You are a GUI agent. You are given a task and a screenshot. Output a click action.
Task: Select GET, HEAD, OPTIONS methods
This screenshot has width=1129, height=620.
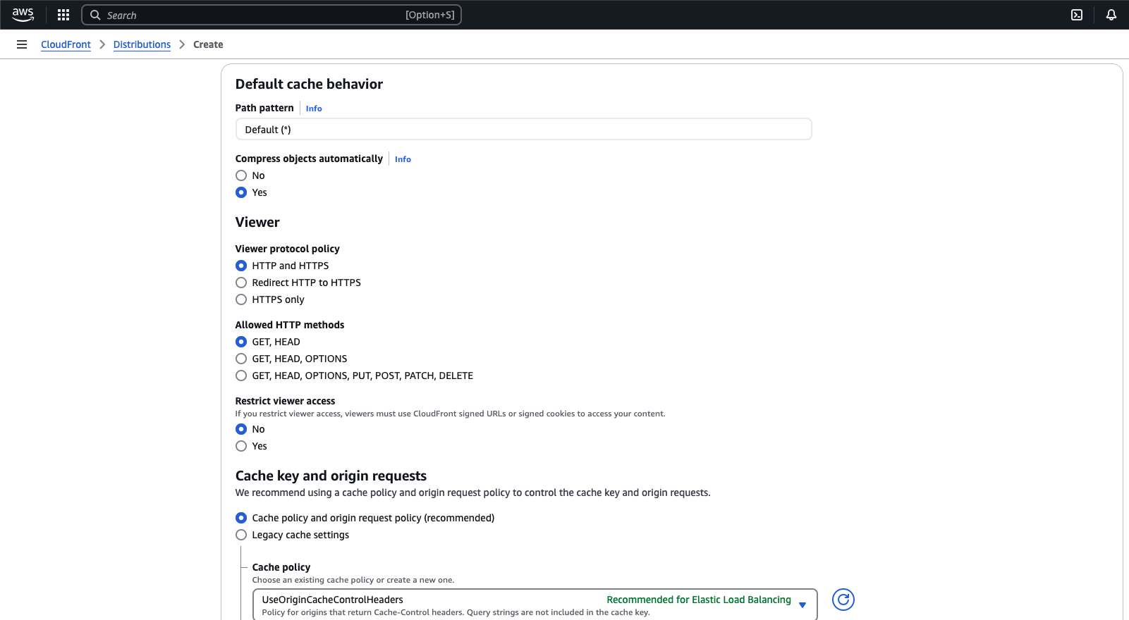241,359
